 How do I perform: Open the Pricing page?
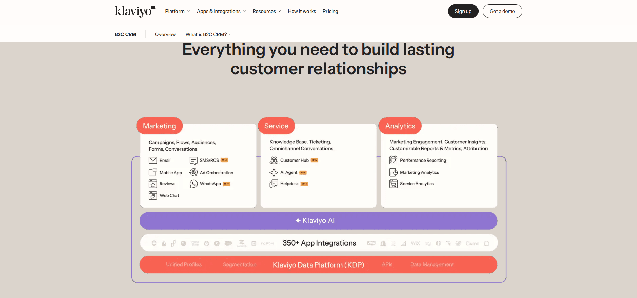pyautogui.click(x=330, y=11)
